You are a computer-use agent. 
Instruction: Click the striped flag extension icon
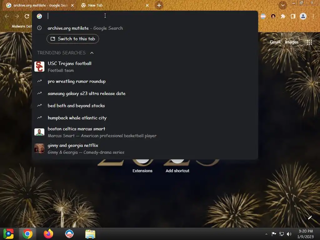(x=263, y=16)
